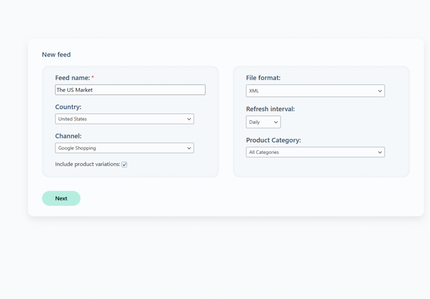The width and height of the screenshot is (430, 299).
Task: Click the Feed name text field
Action: tap(130, 90)
